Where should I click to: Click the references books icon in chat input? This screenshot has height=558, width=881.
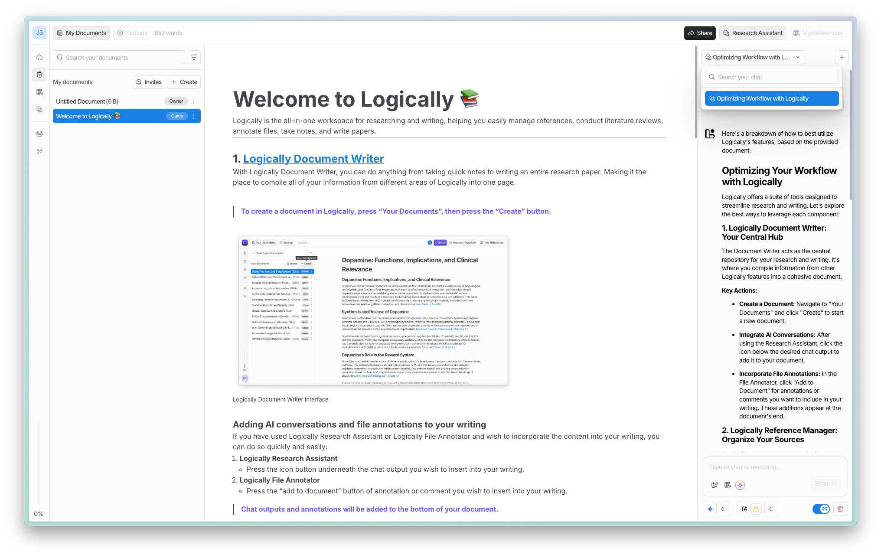click(728, 485)
